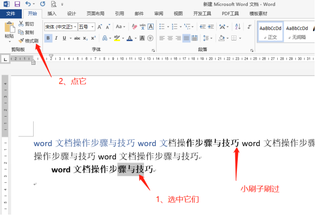Apply paragraph shading paint bucket
This screenshot has height=215, width=315.
click(x=221, y=38)
